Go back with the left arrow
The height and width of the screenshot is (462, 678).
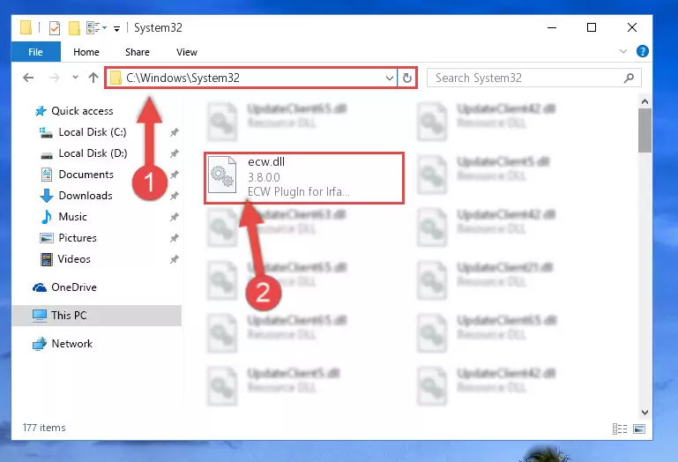click(x=28, y=78)
